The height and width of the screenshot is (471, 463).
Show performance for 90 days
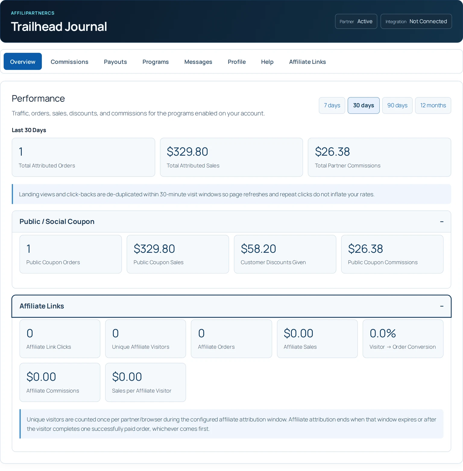[397, 105]
